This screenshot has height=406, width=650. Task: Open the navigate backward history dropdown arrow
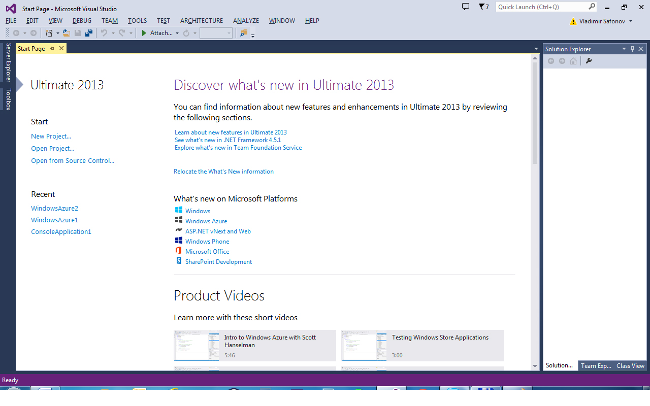pos(24,33)
